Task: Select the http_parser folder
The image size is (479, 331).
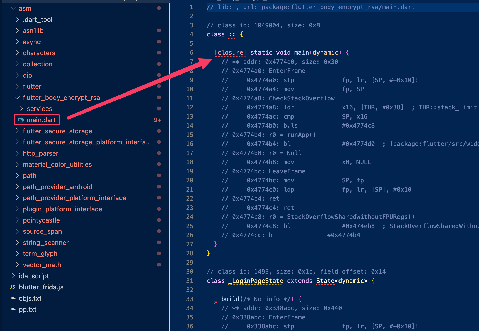Action: [x=41, y=153]
